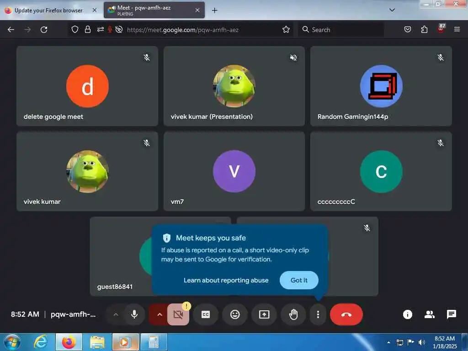
Task: Open the site permissions icon in address bar
Action: pos(100,29)
